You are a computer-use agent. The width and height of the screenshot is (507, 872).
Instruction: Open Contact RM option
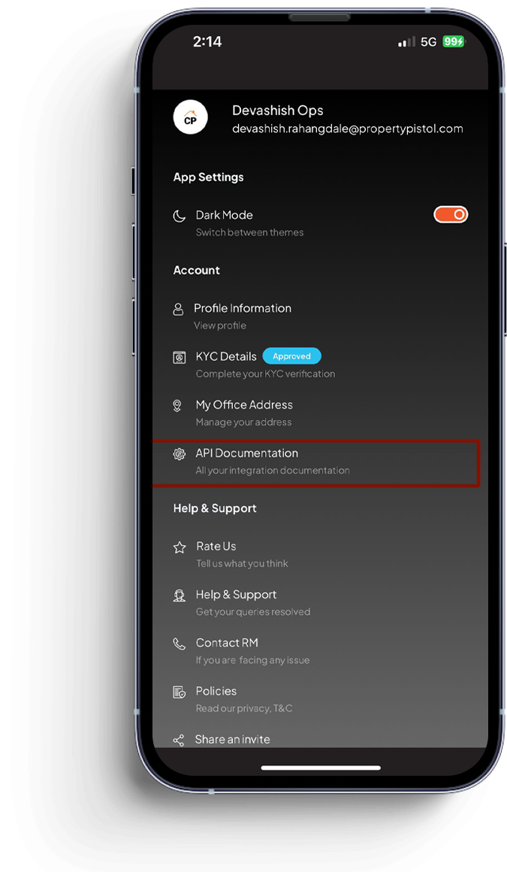[x=320, y=651]
